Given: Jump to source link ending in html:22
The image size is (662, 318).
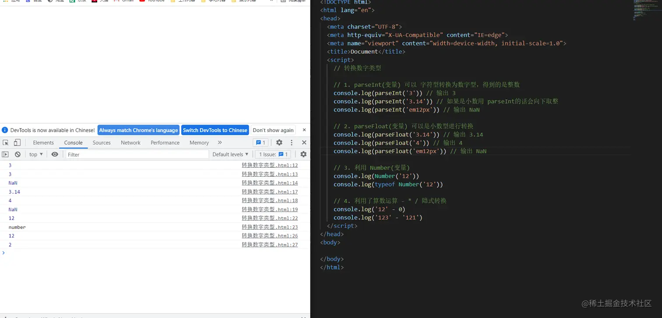Looking at the screenshot, I should click(x=270, y=218).
